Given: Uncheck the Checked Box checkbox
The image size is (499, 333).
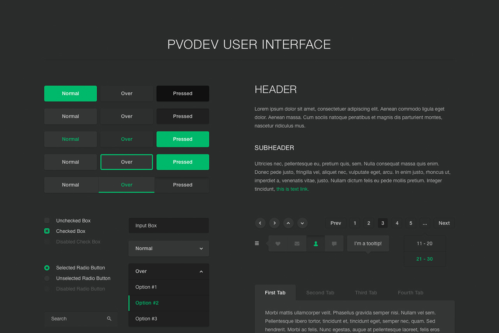Looking at the screenshot, I should click(47, 231).
